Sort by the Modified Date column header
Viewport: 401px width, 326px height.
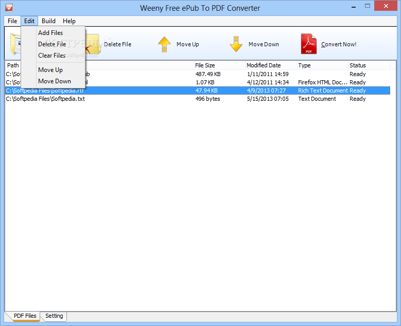(x=271, y=65)
